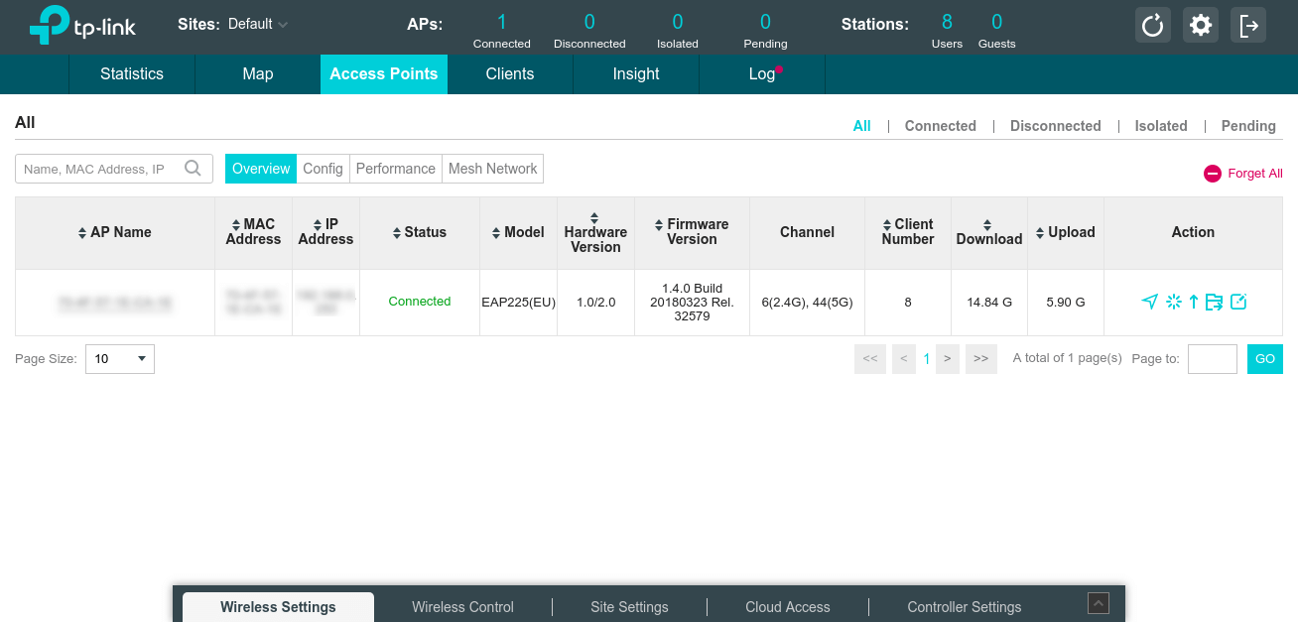Click the log out icon
The image size is (1298, 622).
1248,25
